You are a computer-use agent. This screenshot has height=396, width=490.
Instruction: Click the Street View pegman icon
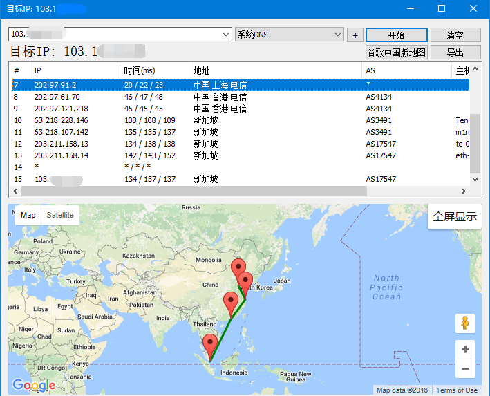[465, 323]
